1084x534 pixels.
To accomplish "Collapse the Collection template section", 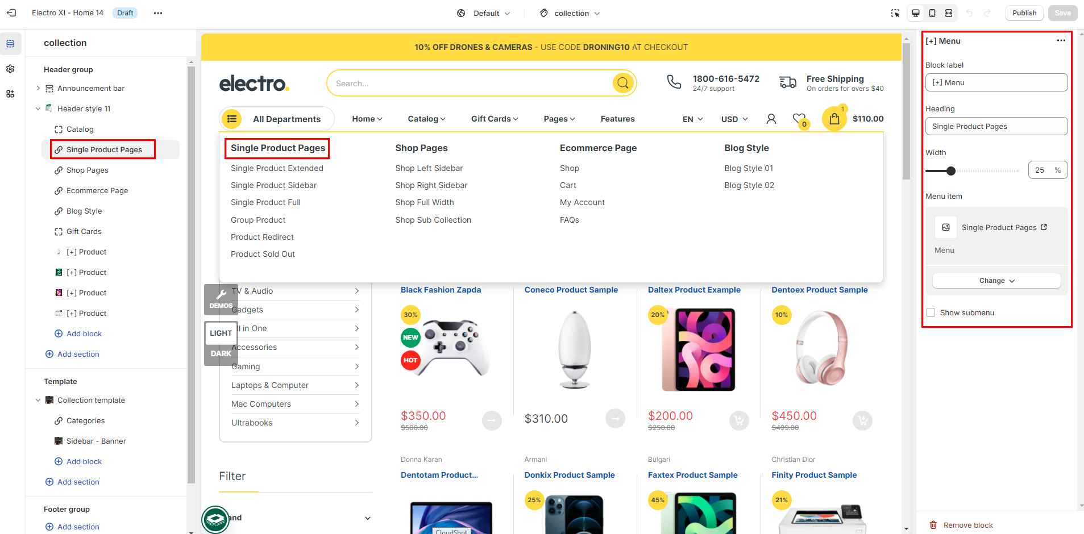I will pyautogui.click(x=38, y=400).
